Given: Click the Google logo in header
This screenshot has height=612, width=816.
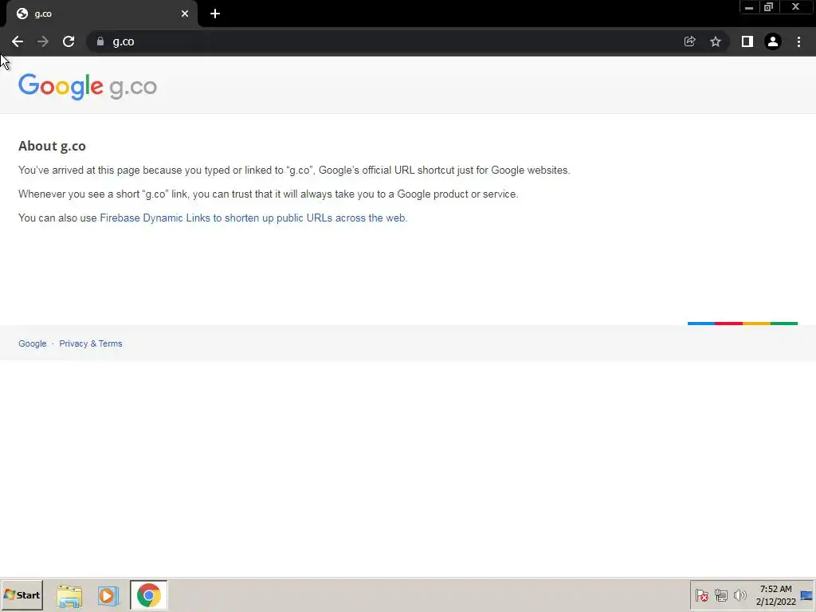Looking at the screenshot, I should coord(61,86).
